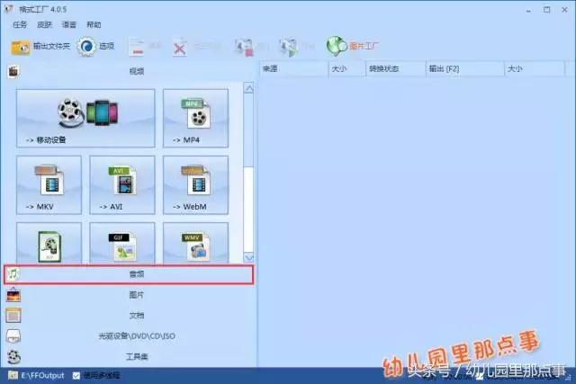
Task: Expand the 音频 audio section
Action: [129, 274]
